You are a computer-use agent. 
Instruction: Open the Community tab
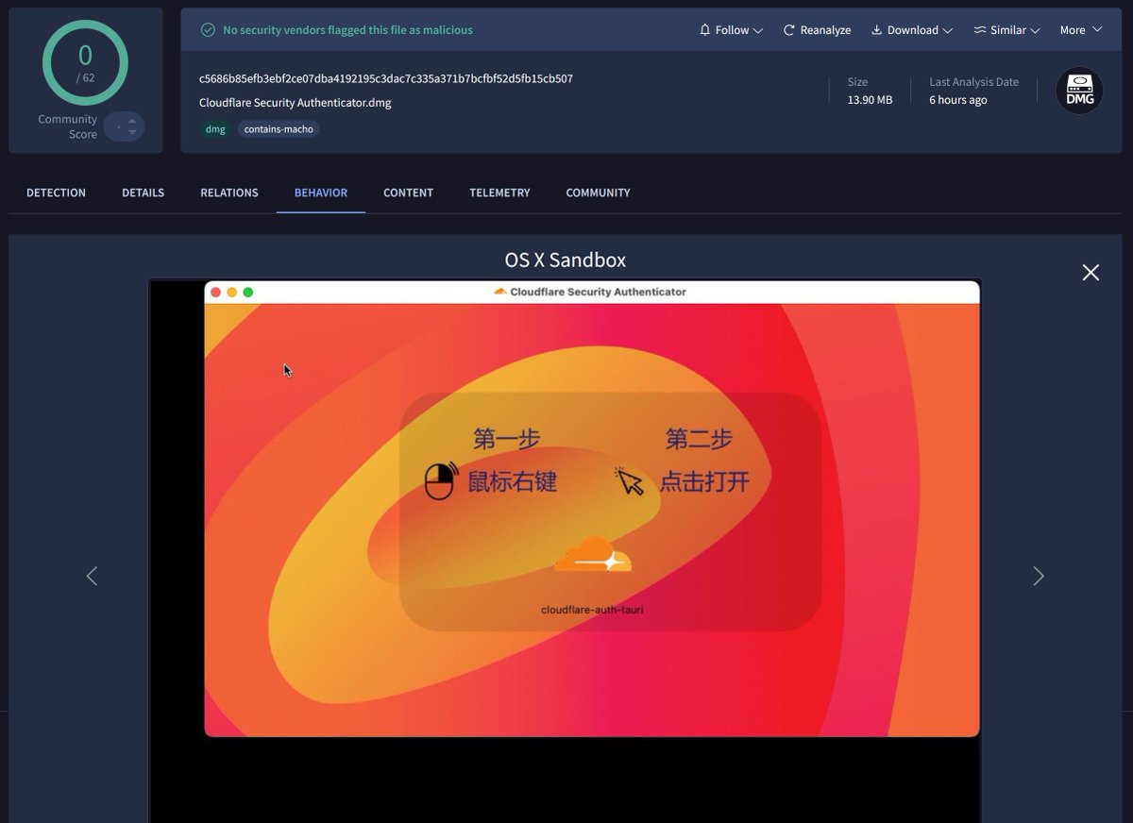click(x=598, y=193)
